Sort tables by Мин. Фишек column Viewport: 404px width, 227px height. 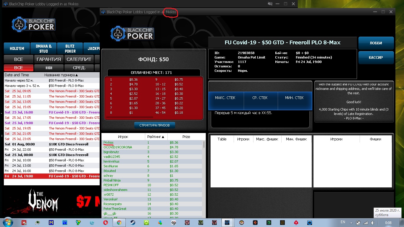pos(296,139)
